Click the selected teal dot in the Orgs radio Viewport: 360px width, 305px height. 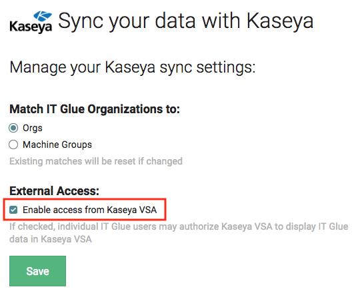[13, 128]
